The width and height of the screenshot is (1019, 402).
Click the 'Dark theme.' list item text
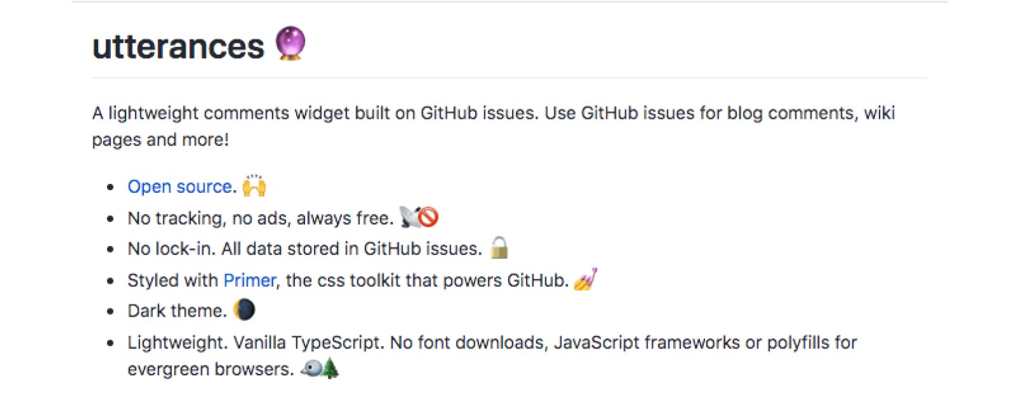pos(177,311)
